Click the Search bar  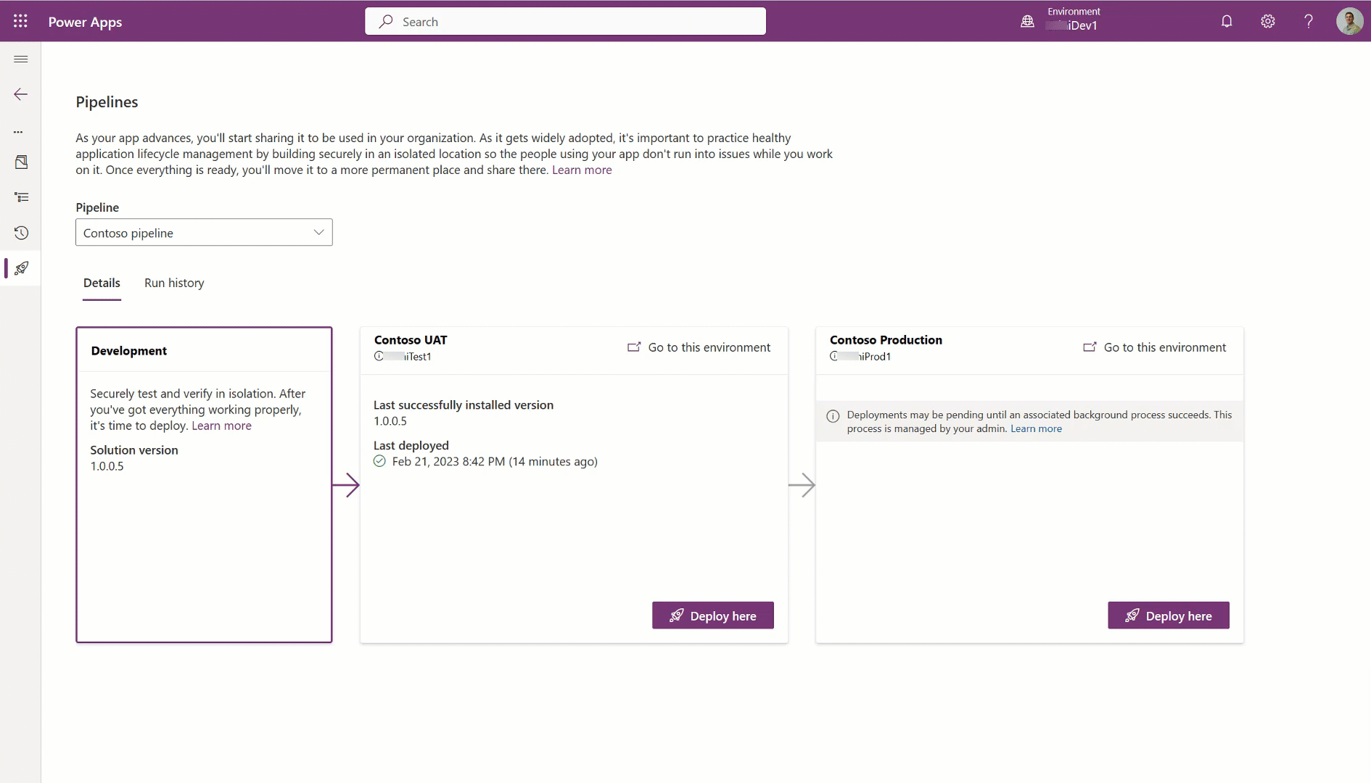click(x=565, y=21)
